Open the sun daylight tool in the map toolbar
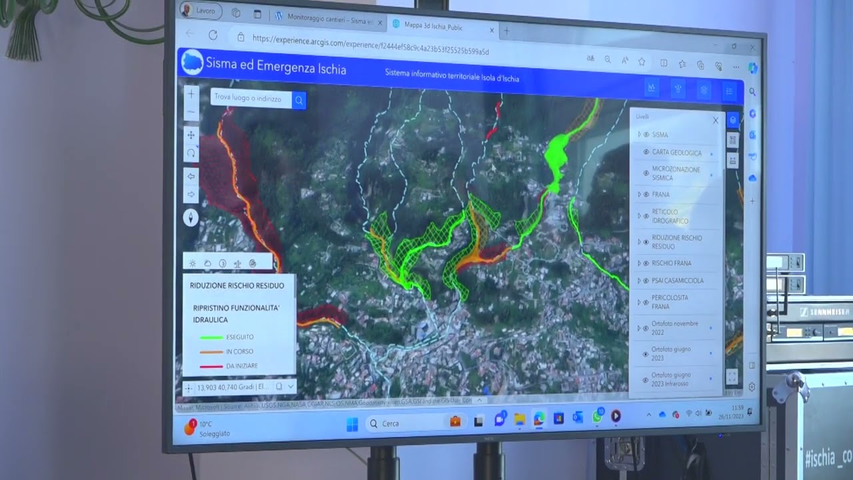The width and height of the screenshot is (853, 480). click(x=193, y=263)
